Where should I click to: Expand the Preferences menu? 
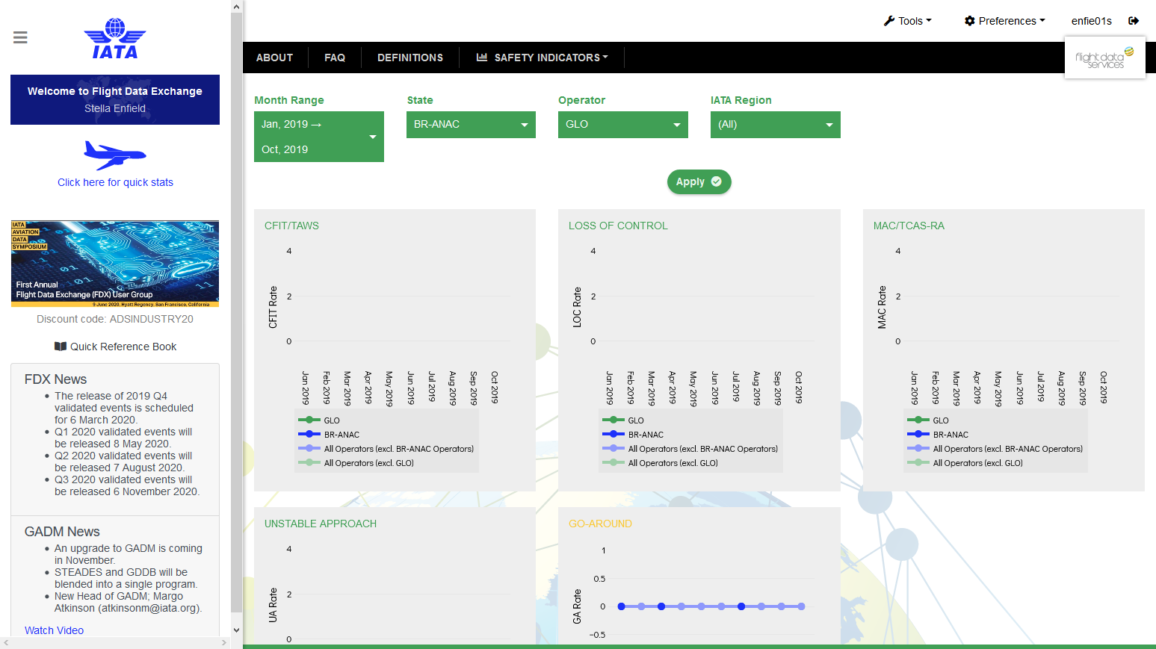pyautogui.click(x=1005, y=21)
